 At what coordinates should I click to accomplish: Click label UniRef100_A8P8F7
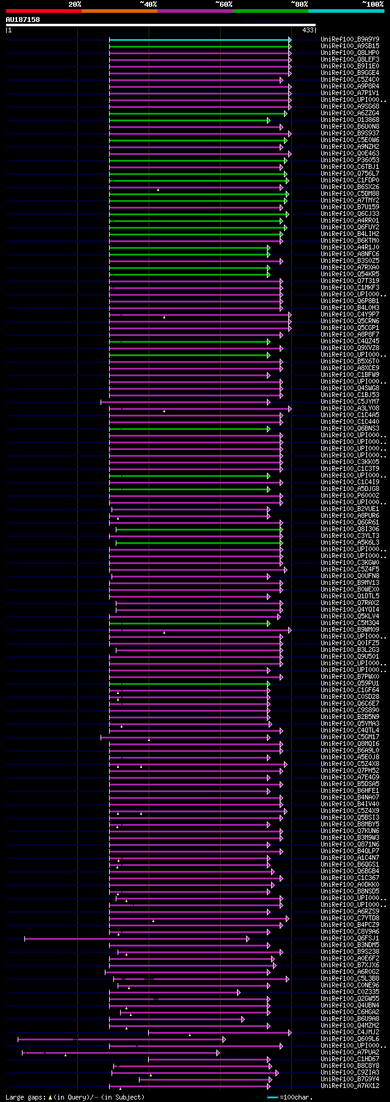[350, 335]
